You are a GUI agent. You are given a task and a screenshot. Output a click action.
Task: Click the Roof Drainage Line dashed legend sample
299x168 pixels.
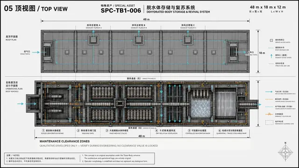271,48
